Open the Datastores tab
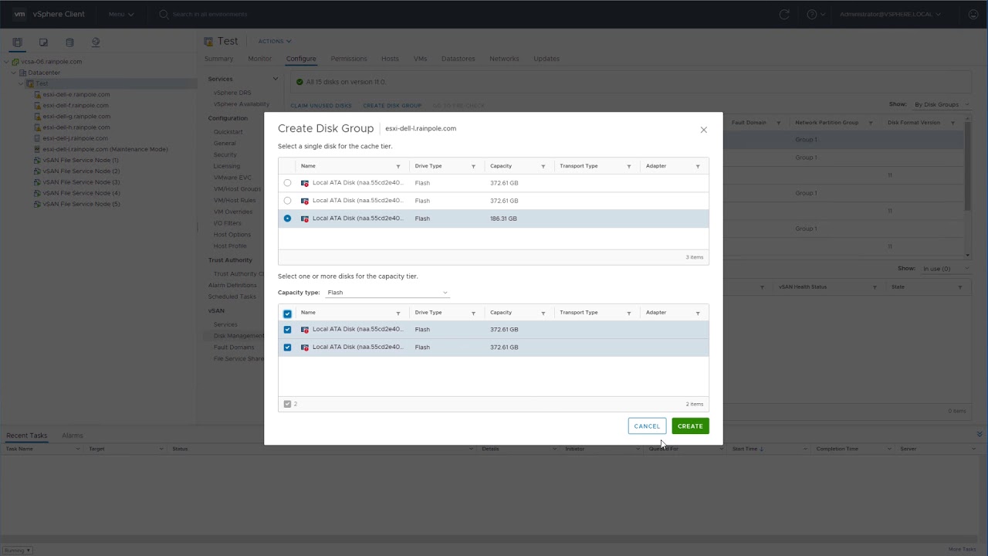This screenshot has height=556, width=988. click(458, 59)
